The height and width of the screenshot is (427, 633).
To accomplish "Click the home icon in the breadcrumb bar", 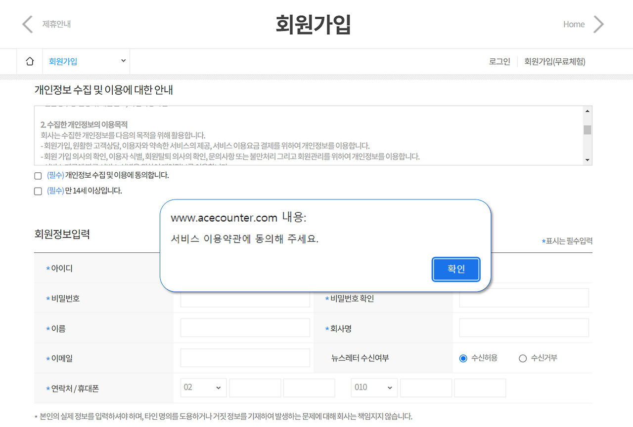I will [30, 62].
